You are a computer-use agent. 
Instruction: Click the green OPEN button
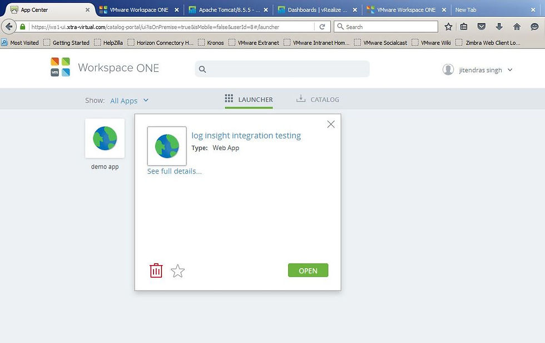(308, 270)
